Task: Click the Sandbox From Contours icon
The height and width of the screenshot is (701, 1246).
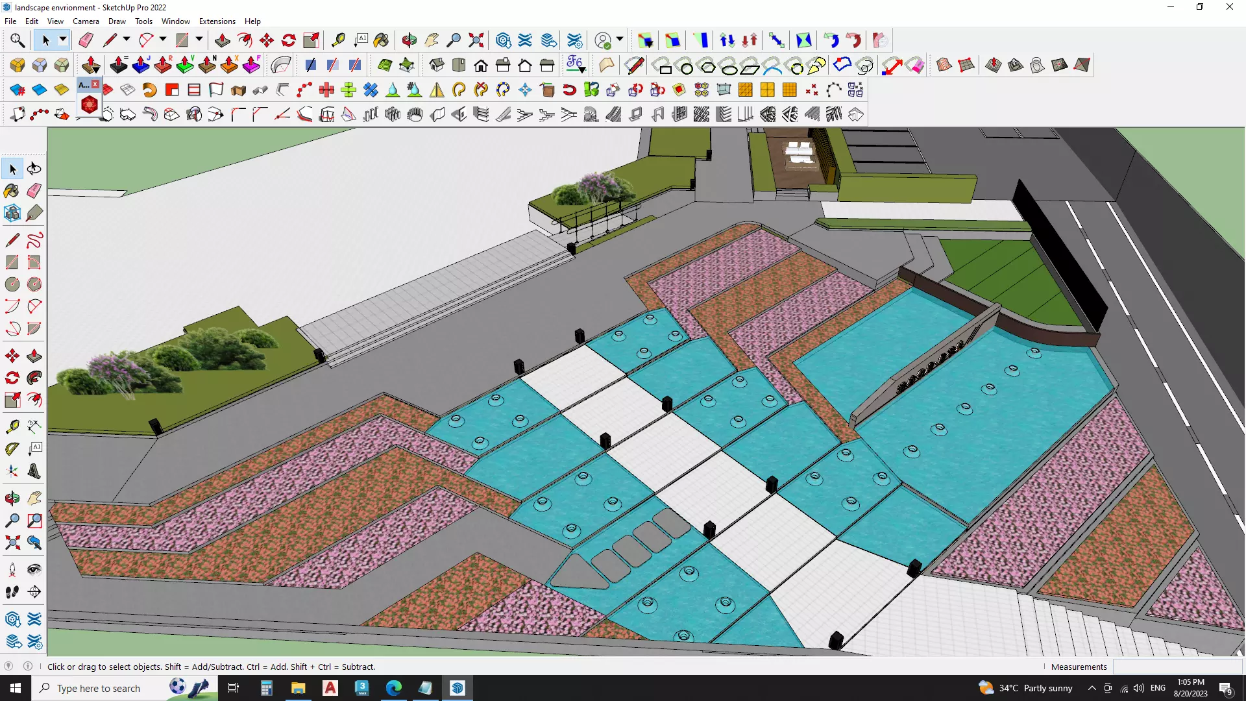Action: pos(944,65)
